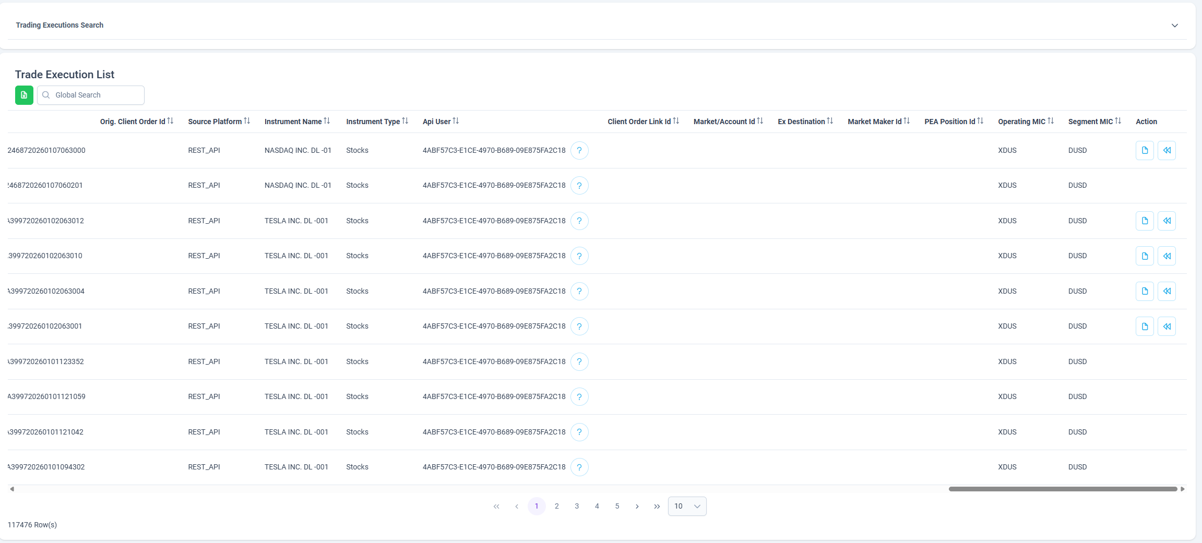Click the question mark icon in the second NASDAQ row
This screenshot has width=1202, height=543.
pyautogui.click(x=579, y=186)
